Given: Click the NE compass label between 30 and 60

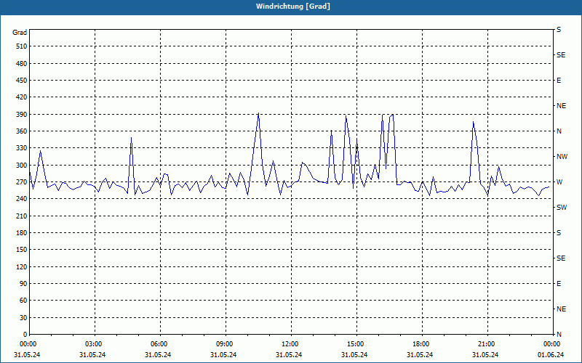Looking at the screenshot, I should [561, 309].
